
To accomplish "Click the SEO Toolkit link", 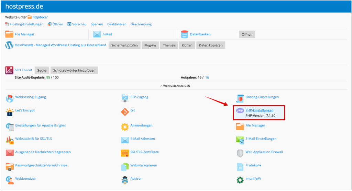I will click(x=23, y=70).
